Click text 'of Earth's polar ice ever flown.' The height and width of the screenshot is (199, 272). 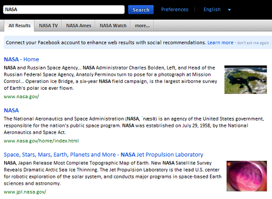pyautogui.click(x=39, y=88)
